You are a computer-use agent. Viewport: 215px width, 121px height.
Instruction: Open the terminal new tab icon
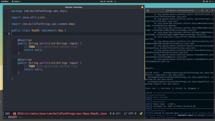[148, 10]
